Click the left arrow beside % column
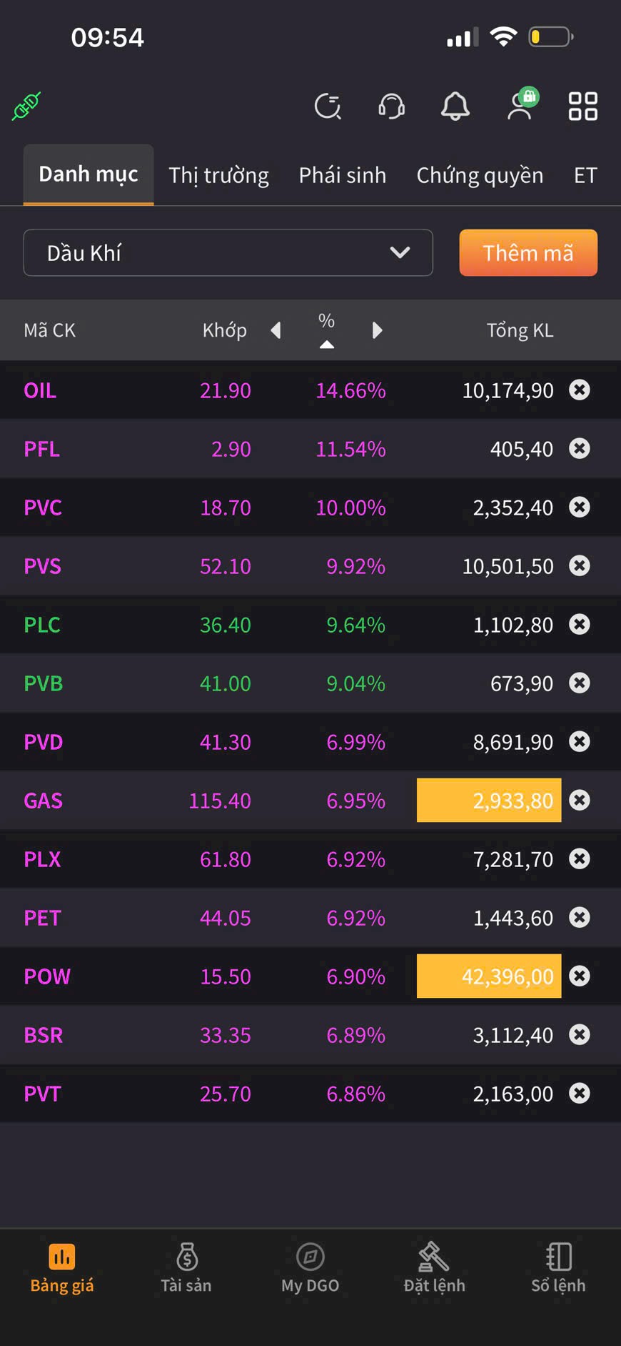The width and height of the screenshot is (621, 1346). (276, 330)
